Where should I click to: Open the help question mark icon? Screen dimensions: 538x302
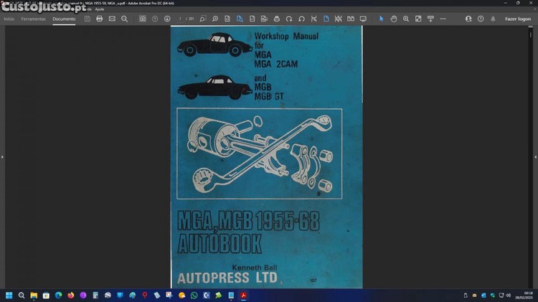pos(481,19)
